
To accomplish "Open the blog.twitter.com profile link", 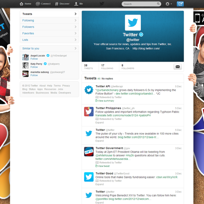I will tap(146, 49).
